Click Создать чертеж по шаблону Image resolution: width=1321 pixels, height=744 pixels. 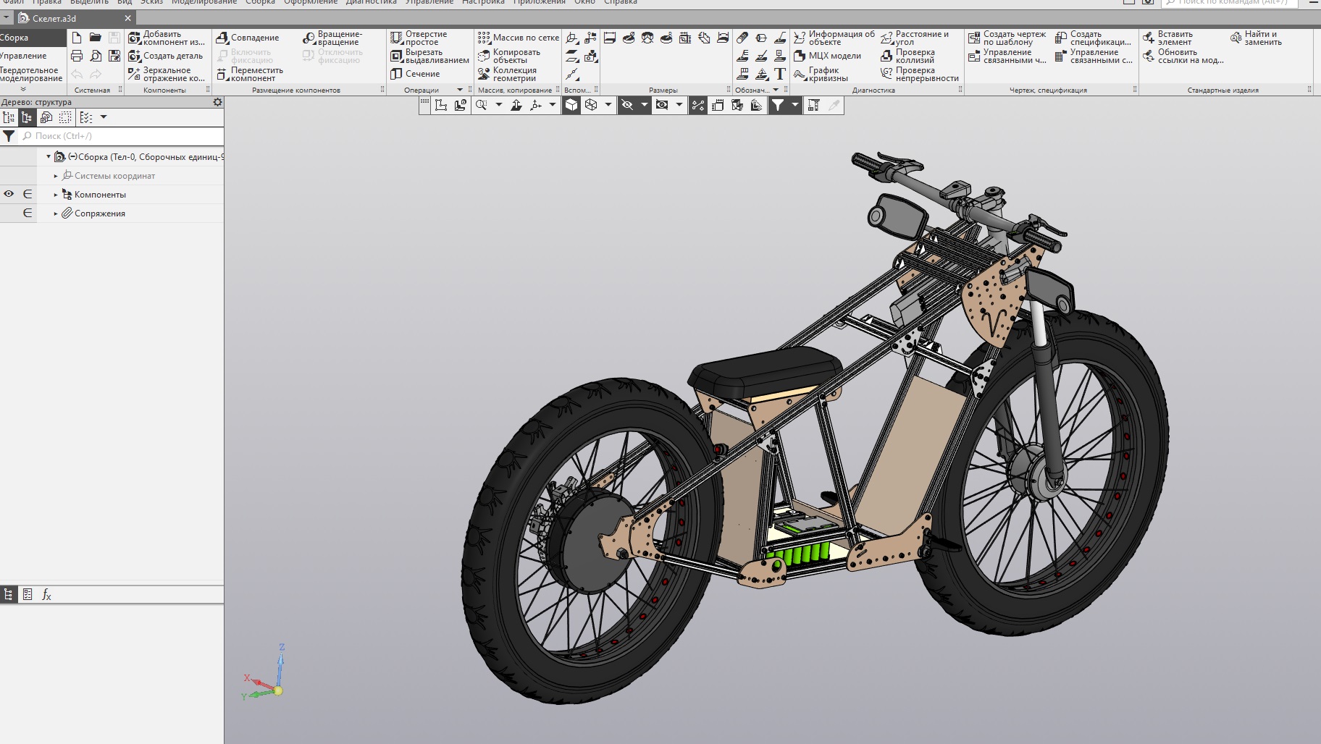click(x=1007, y=38)
